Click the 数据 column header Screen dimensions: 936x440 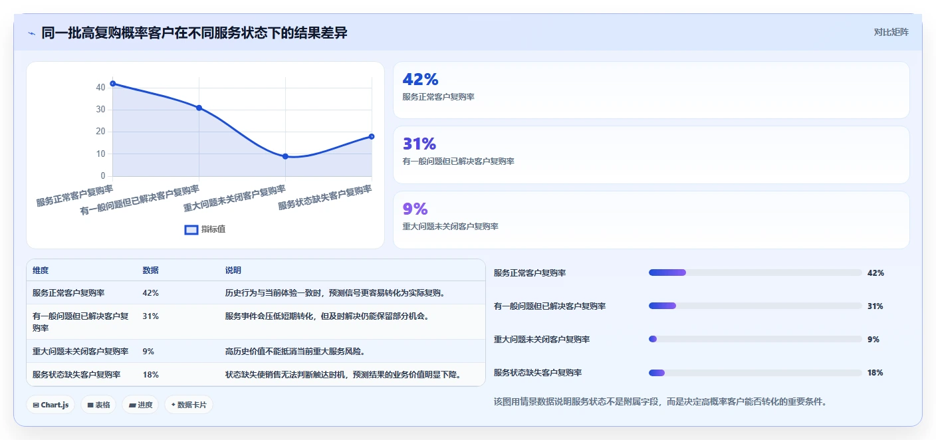[150, 271]
